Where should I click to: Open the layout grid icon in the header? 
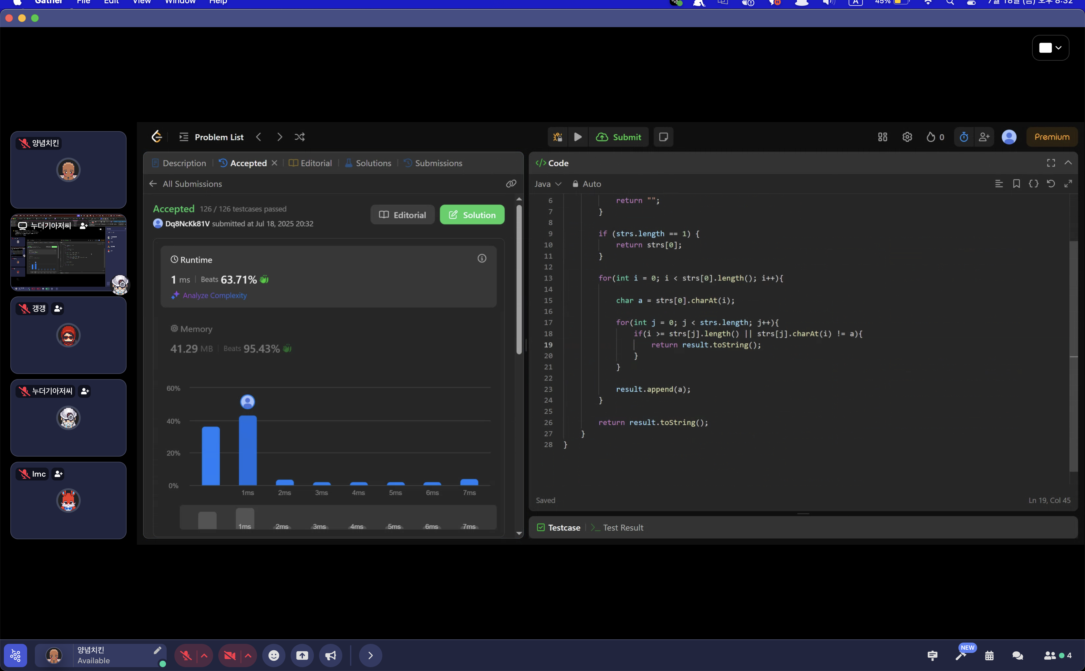pyautogui.click(x=882, y=137)
